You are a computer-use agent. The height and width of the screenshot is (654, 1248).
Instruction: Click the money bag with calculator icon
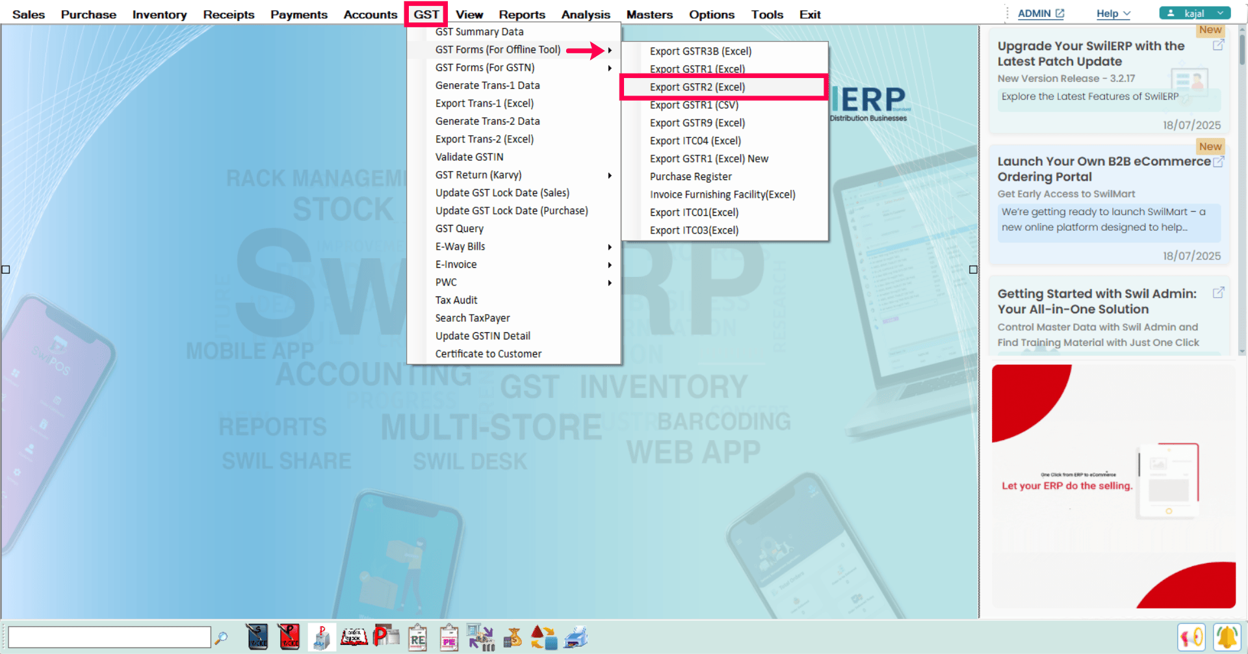[513, 638]
